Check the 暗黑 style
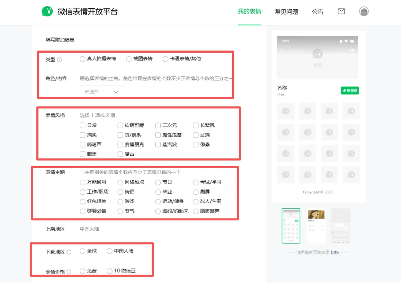Image resolution: width=401 pixels, height=283 pixels. coord(82,154)
